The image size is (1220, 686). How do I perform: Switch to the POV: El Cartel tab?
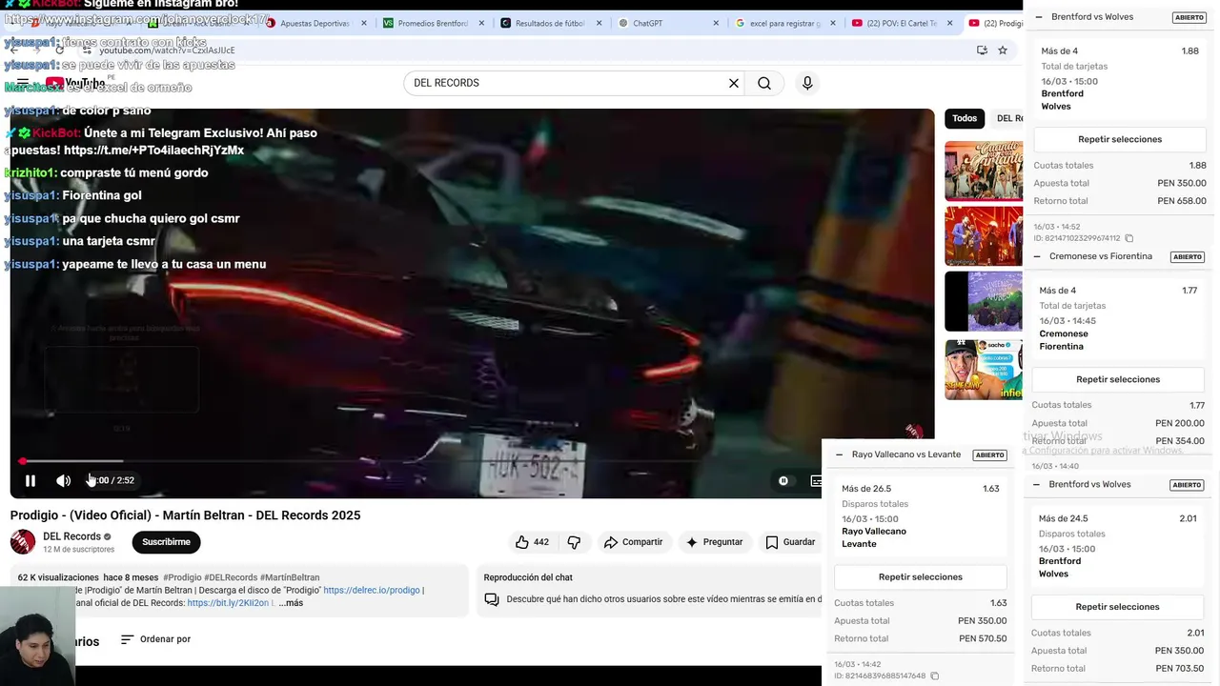click(902, 23)
